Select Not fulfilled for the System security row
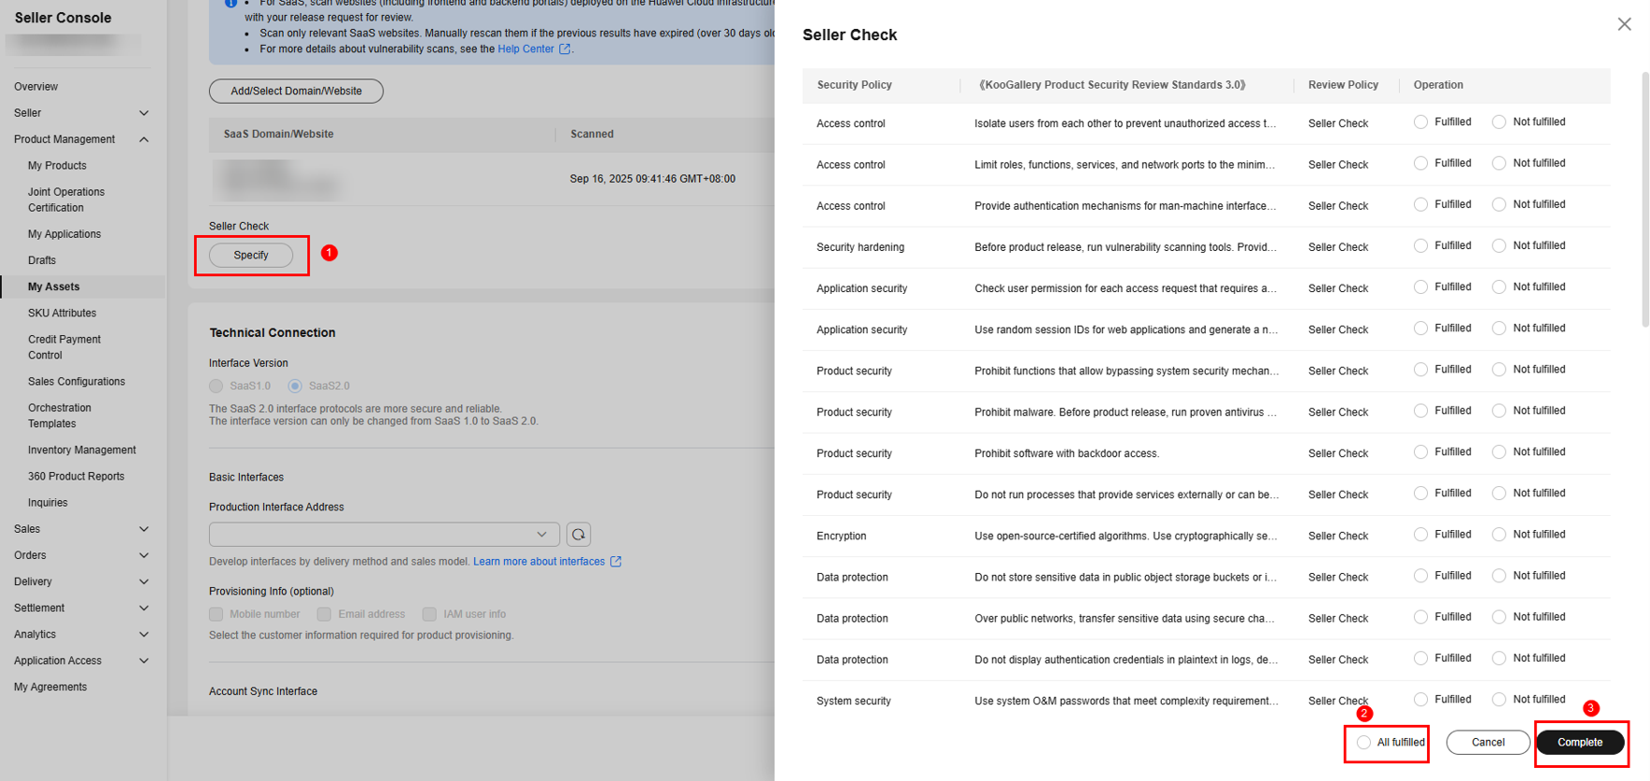 click(1499, 700)
